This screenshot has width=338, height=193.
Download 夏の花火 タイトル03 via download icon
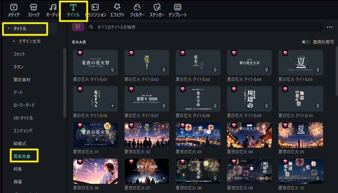pos(215,70)
